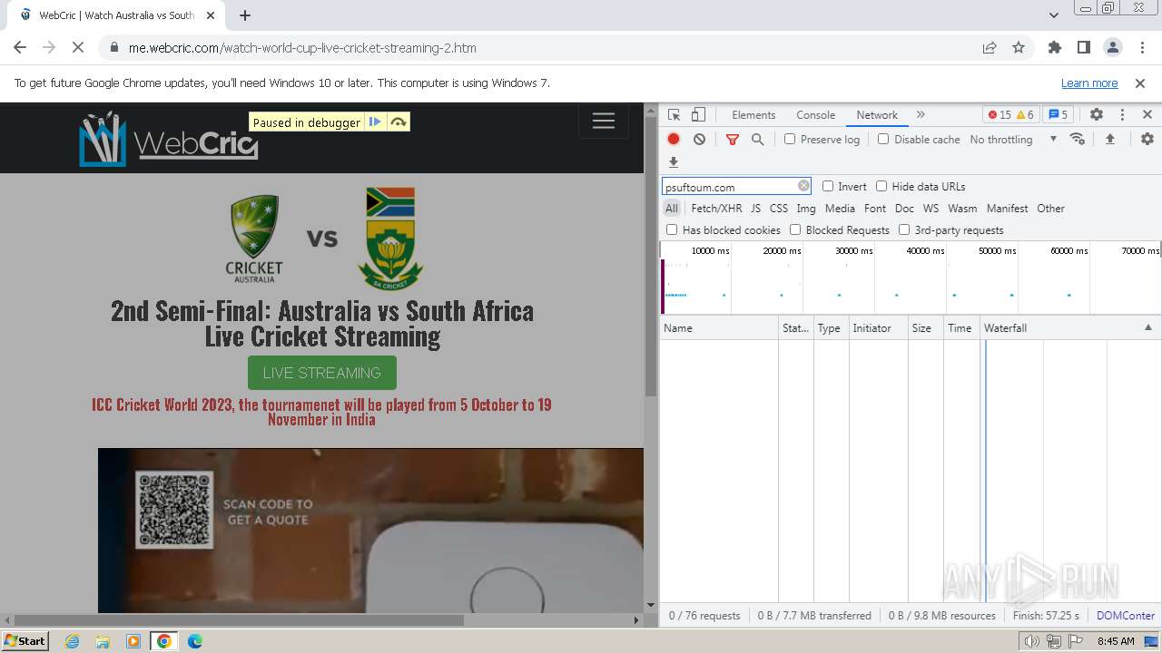Activate the inspect element picker

pos(674,114)
